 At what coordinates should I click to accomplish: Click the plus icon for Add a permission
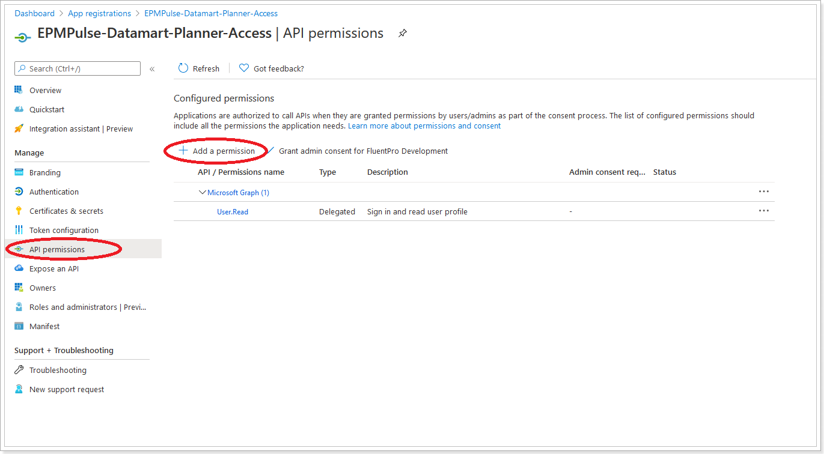(183, 151)
